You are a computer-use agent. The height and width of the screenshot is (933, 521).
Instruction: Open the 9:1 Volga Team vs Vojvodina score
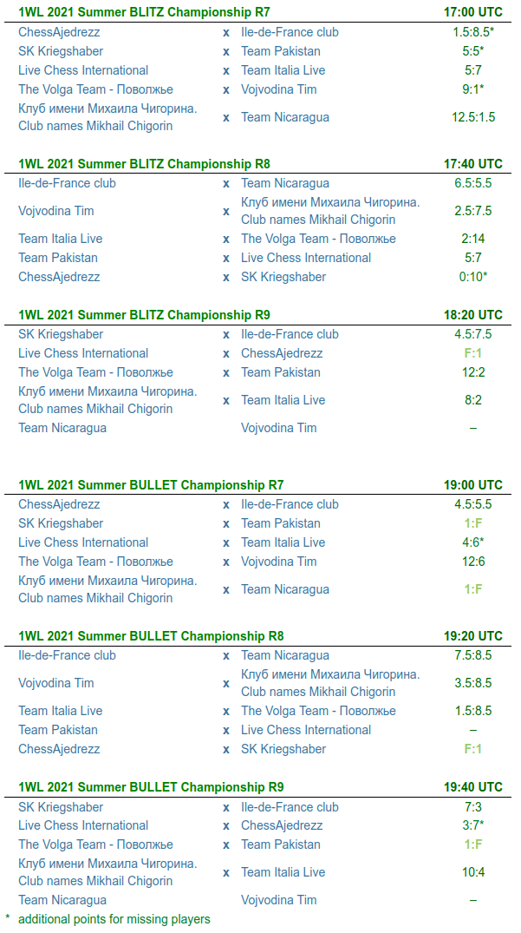pos(471,89)
